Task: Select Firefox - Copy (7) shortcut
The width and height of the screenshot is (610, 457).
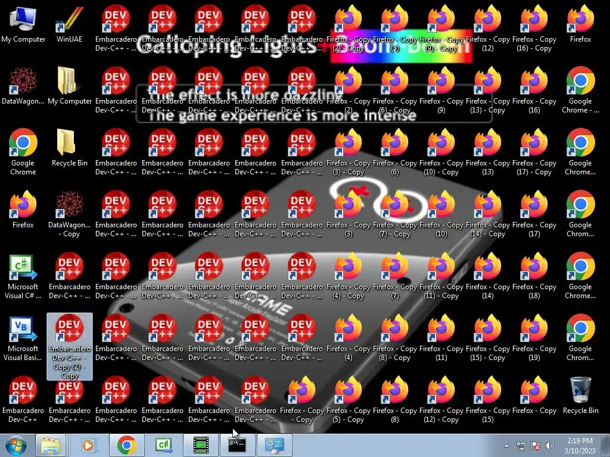Action: [x=395, y=276]
